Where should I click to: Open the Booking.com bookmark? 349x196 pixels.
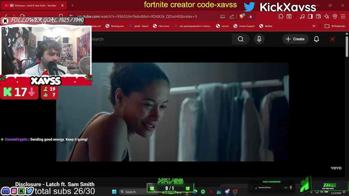click(x=115, y=26)
